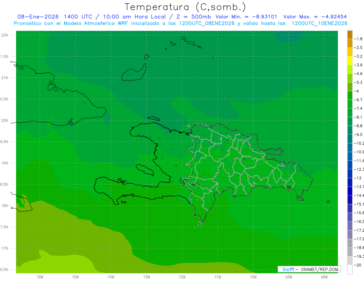Select the '08-Ene-2026' date text
The height and width of the screenshot is (281, 364).
[38, 17]
